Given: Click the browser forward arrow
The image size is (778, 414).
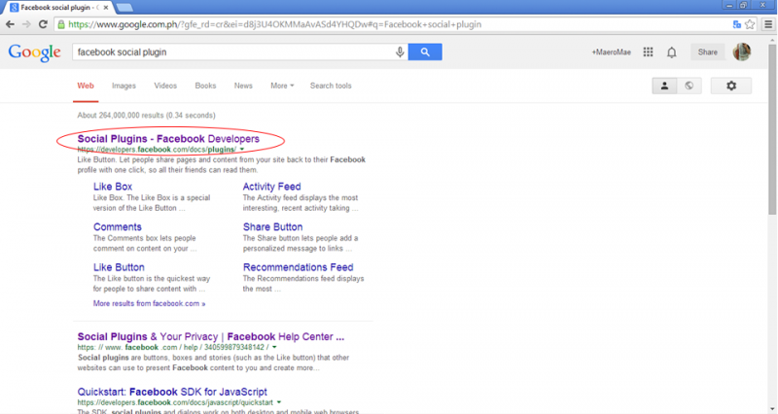Looking at the screenshot, I should pos(26,24).
